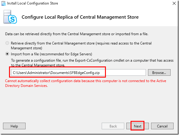Click the disabled Back button
Screen dimensions: 179x135
click(x=113, y=126)
